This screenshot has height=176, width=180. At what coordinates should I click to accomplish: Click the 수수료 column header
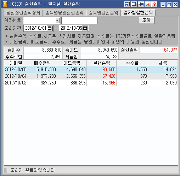132,63
